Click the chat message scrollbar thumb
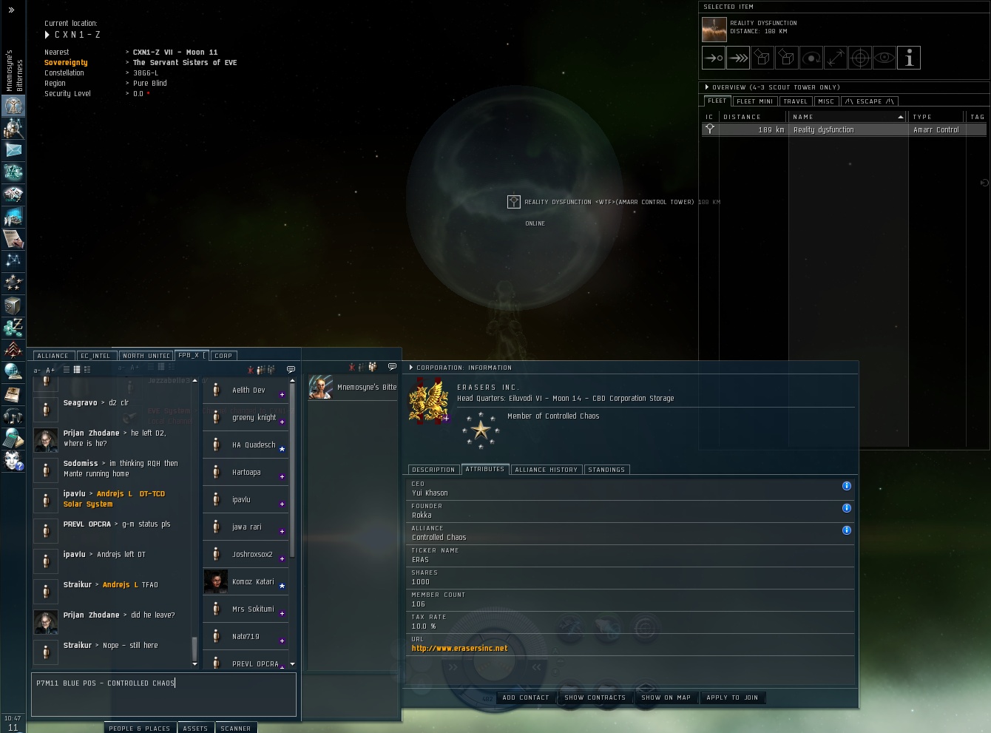Screen dimensions: 991x733 [195, 649]
